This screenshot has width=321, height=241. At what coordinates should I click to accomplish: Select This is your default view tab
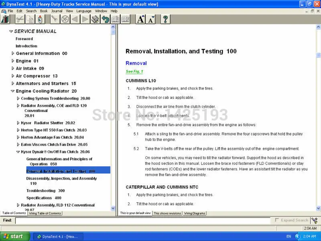tap(135, 213)
